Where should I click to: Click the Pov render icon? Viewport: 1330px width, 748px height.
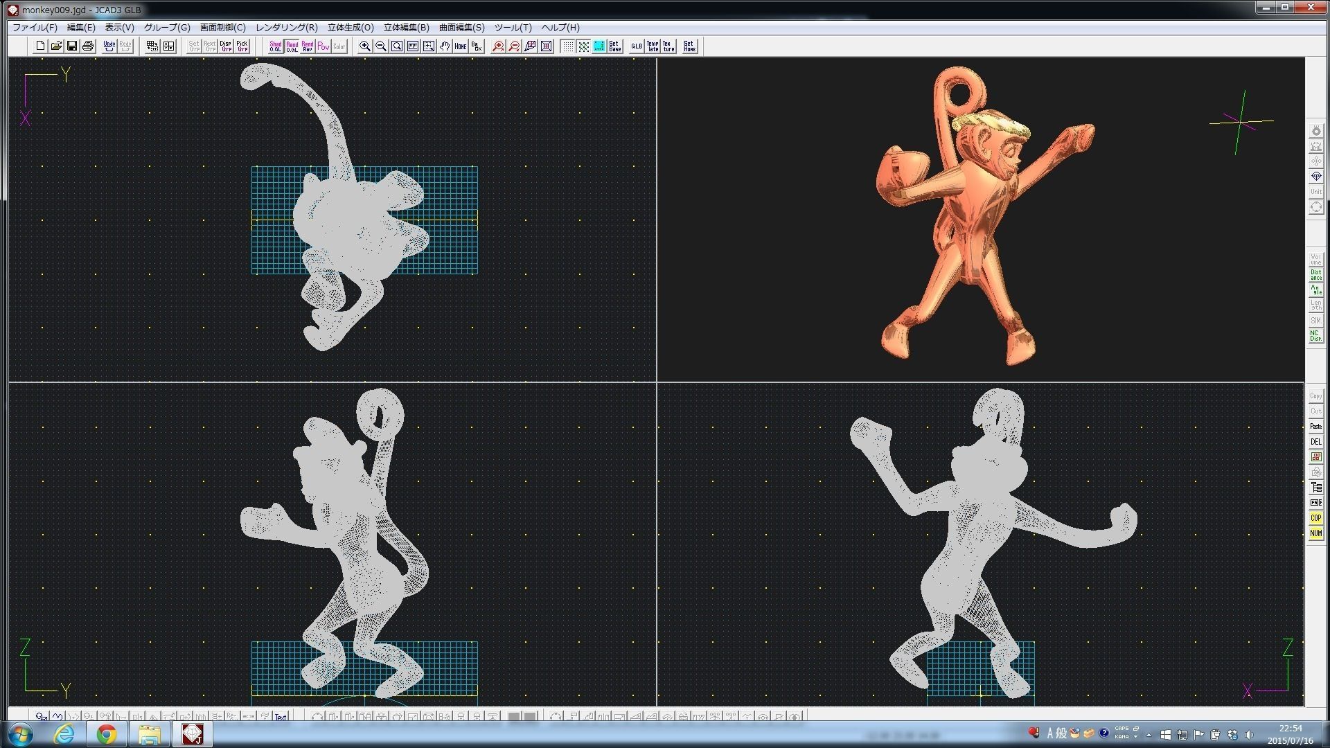(323, 46)
